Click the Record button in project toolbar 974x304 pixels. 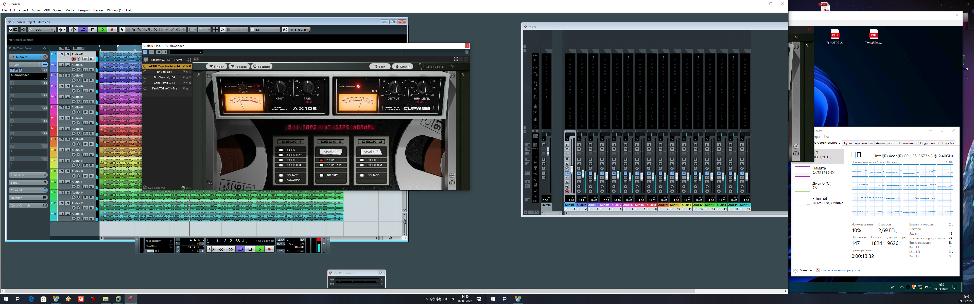coord(112,29)
